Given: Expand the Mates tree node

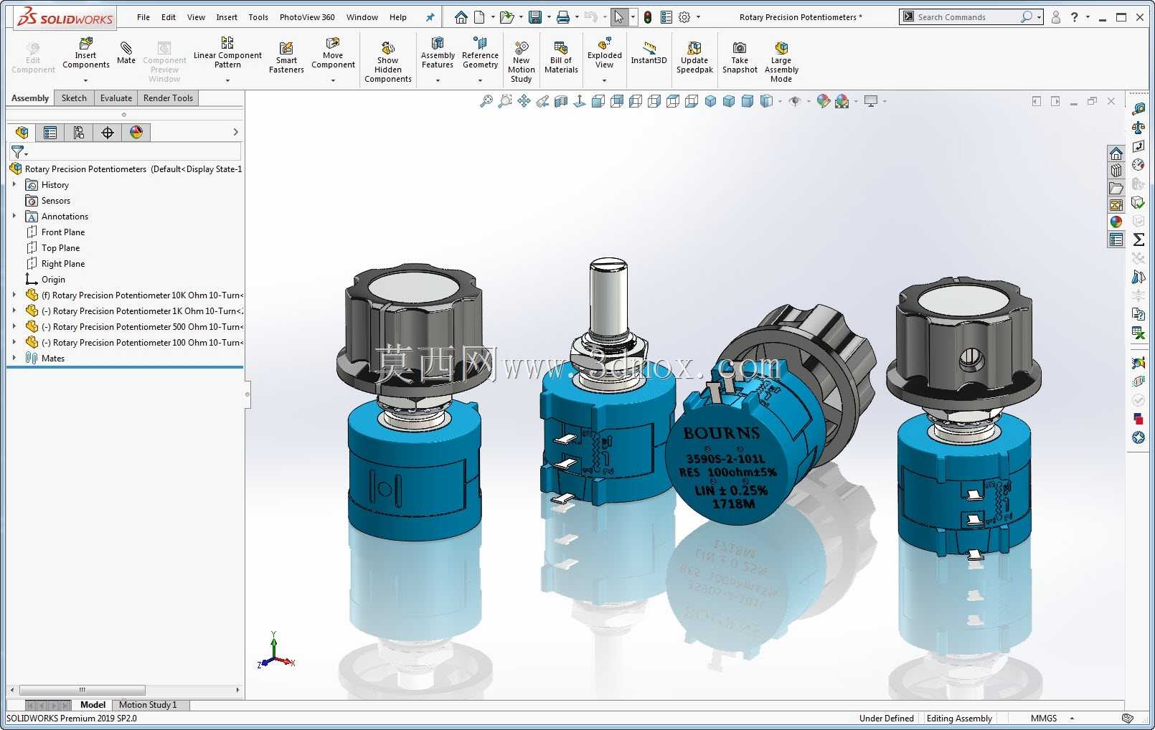Looking at the screenshot, I should point(14,359).
